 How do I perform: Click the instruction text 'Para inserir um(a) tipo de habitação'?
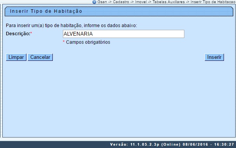click(x=44, y=26)
